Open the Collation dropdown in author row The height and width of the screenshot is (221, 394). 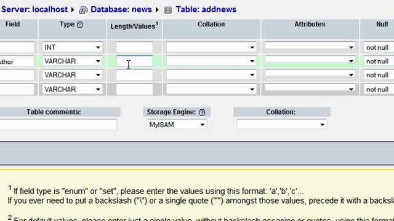click(x=211, y=61)
